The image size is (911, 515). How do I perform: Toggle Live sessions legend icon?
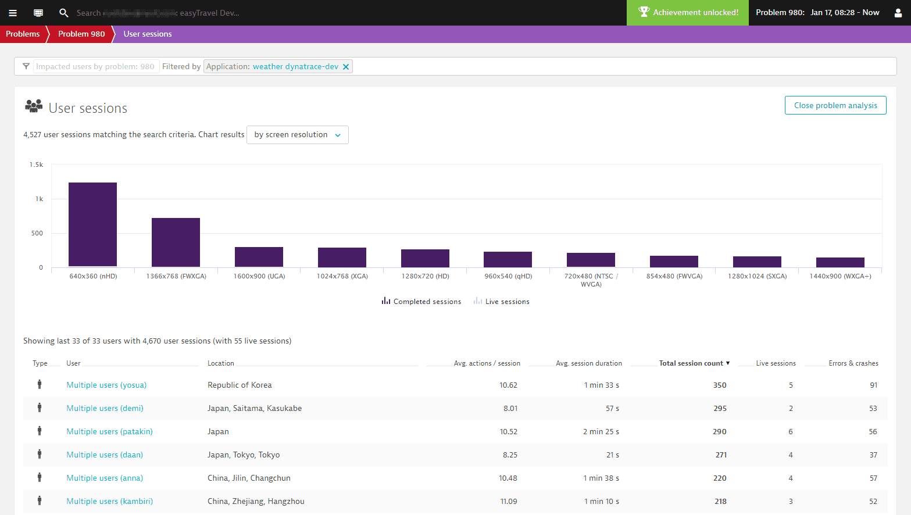[478, 301]
